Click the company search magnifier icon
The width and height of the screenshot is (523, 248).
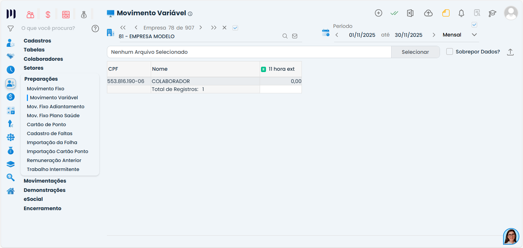point(285,36)
